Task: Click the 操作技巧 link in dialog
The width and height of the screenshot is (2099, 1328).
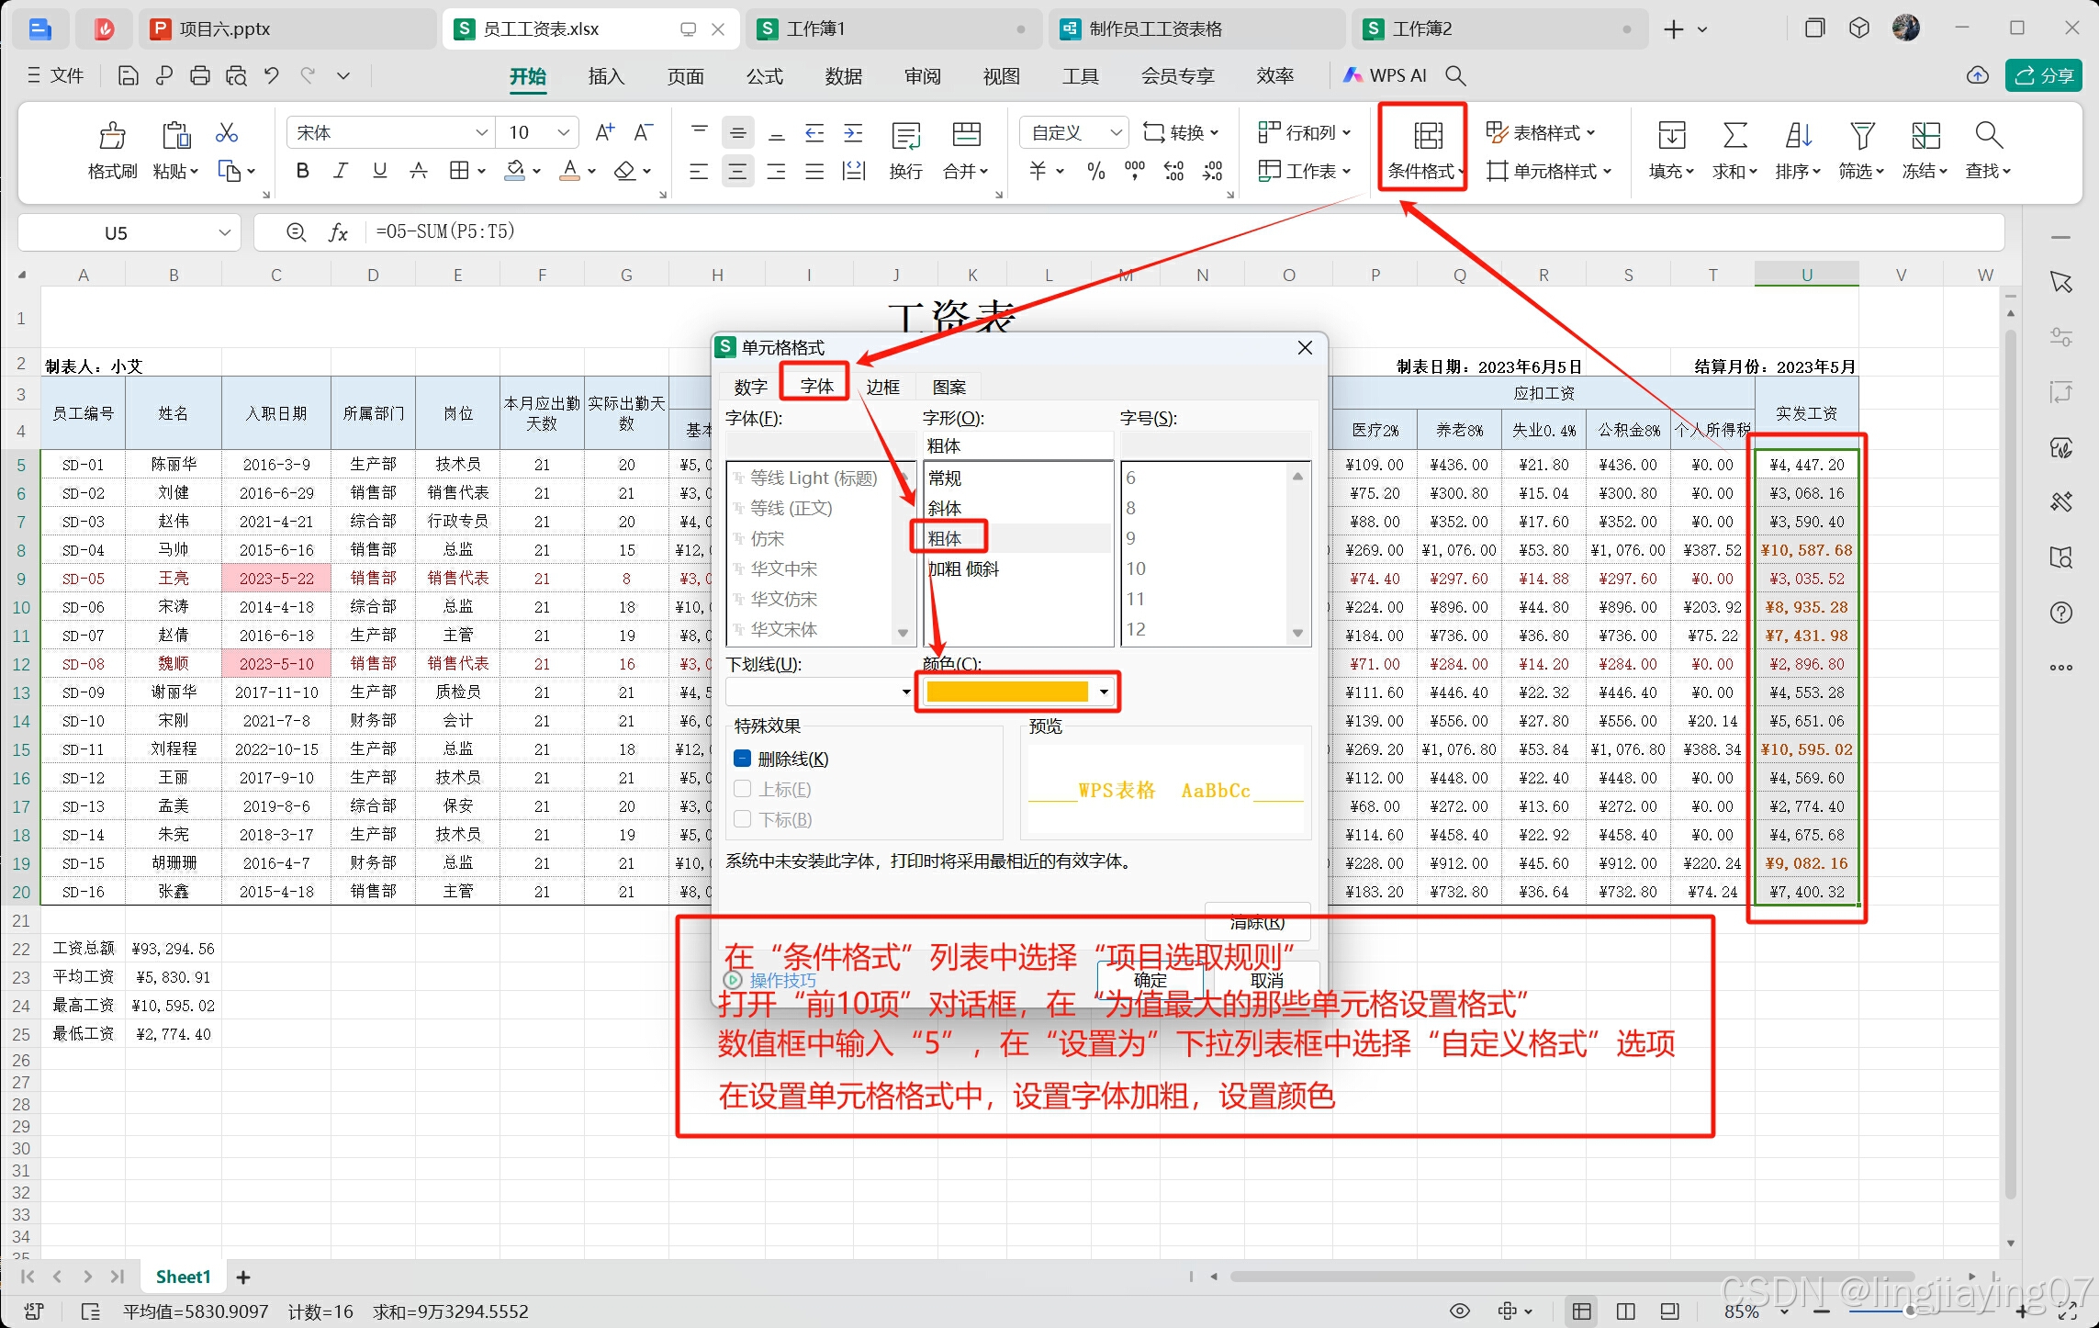Action: pyautogui.click(x=781, y=980)
